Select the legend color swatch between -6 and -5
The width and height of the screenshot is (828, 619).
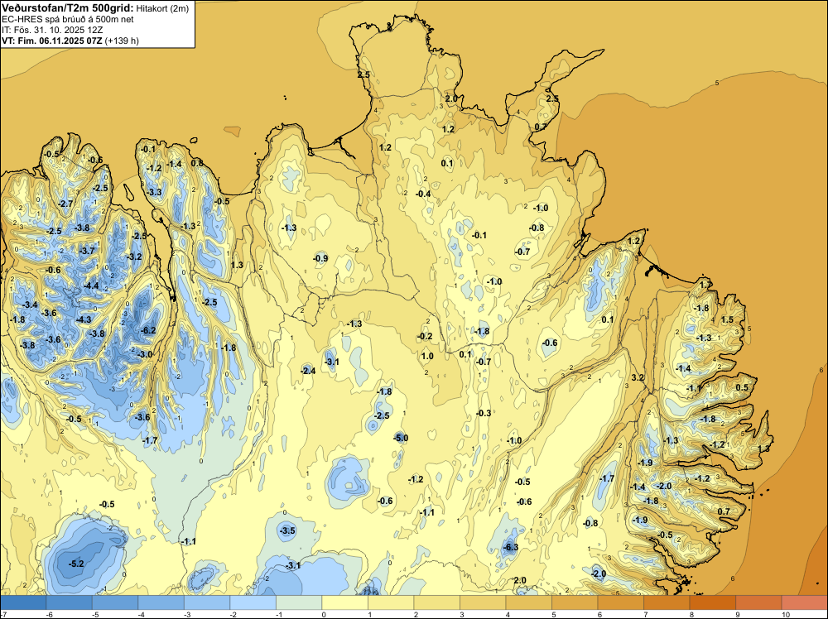(x=70, y=602)
